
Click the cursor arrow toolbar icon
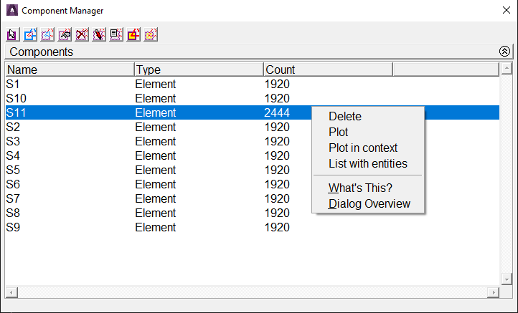coord(13,34)
